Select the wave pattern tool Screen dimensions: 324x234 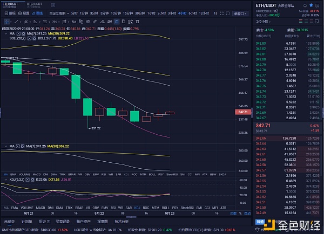click(55, 22)
